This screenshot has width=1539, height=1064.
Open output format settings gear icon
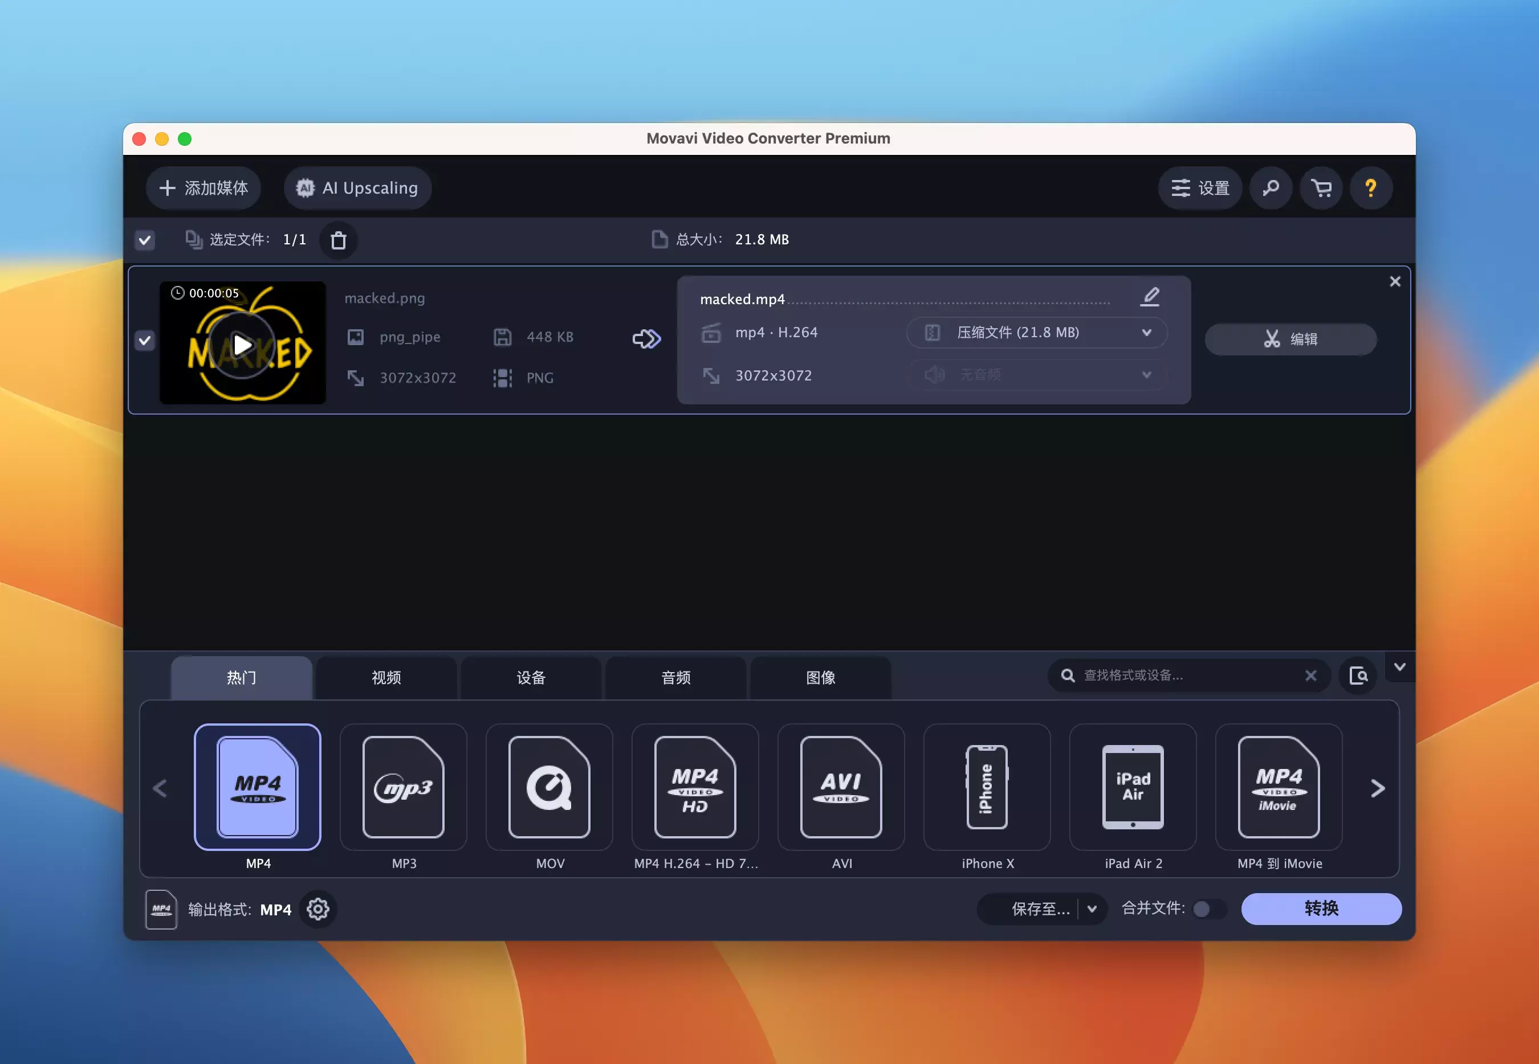317,909
